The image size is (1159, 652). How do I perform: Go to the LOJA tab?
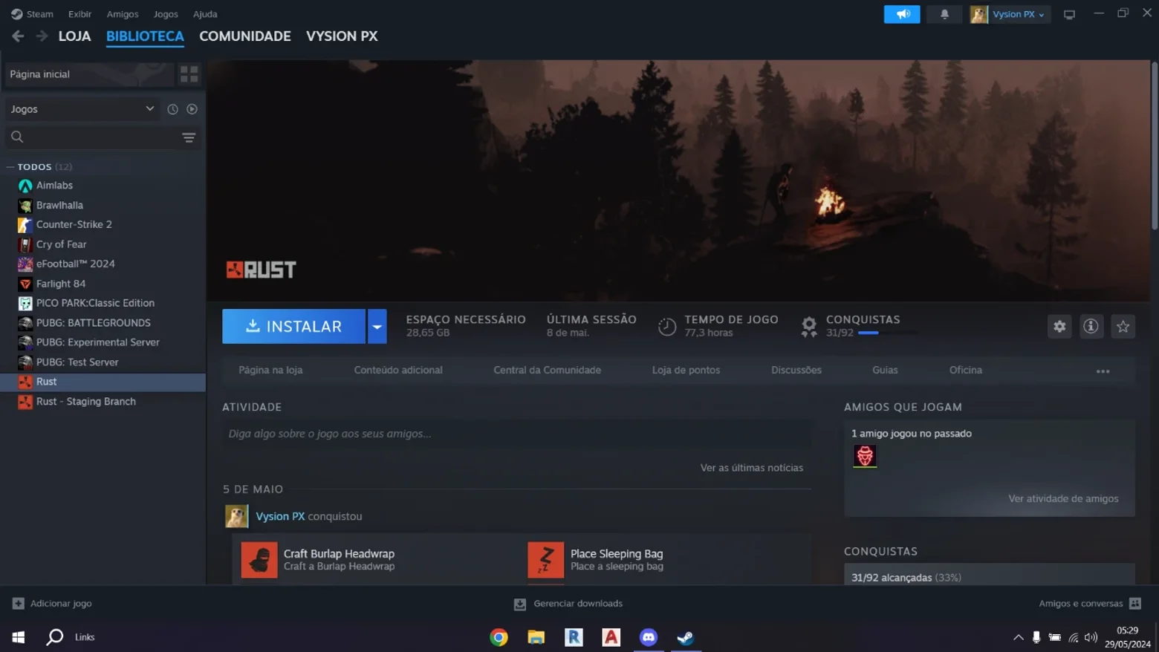tap(74, 36)
